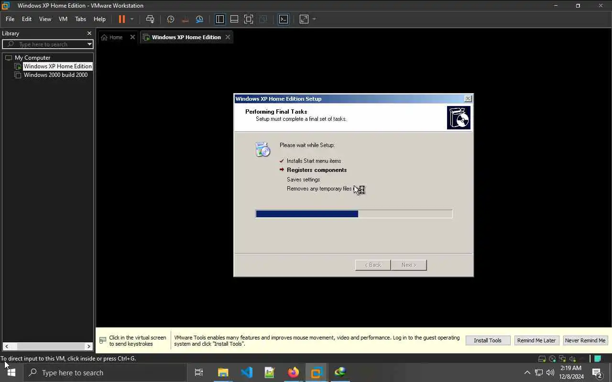This screenshot has height=382, width=612.
Task: Click 'Saves settings' setup step text
Action: point(303,180)
